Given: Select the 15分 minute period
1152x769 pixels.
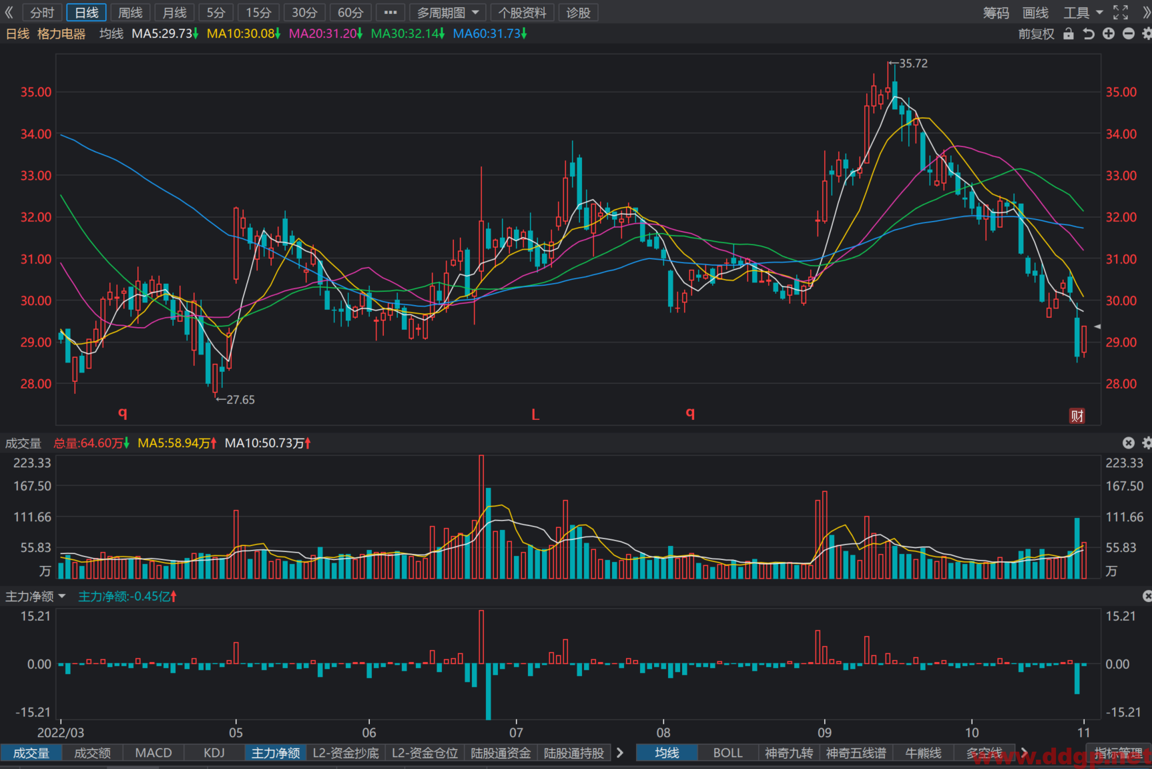Looking at the screenshot, I should [x=258, y=12].
